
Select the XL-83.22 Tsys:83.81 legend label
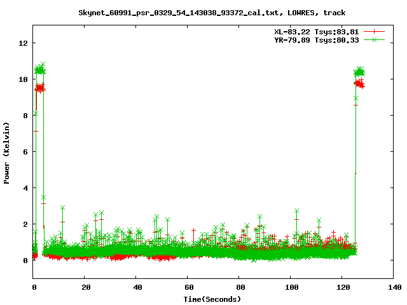(312, 31)
